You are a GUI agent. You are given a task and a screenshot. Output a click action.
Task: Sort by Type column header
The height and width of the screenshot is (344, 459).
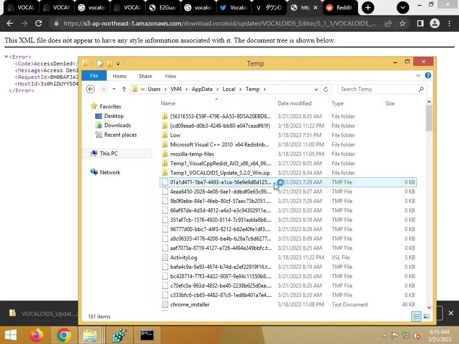point(338,103)
